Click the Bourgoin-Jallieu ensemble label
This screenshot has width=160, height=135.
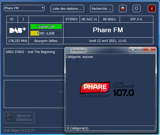[x=46, y=41]
